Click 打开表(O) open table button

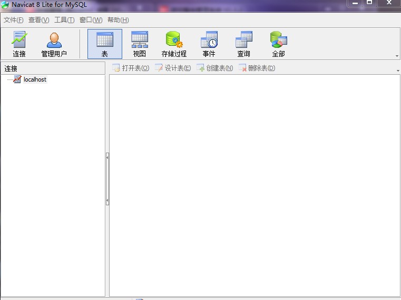click(131, 68)
